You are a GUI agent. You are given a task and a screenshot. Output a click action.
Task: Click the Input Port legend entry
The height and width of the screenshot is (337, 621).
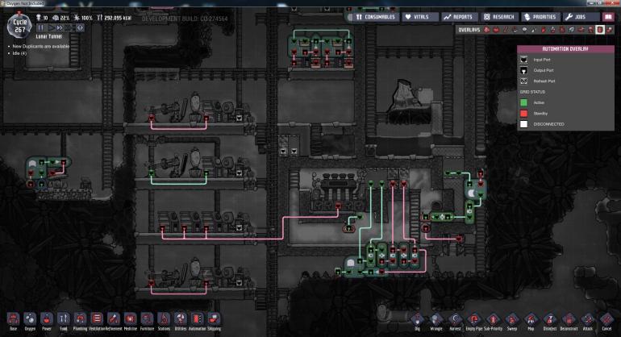point(536,60)
